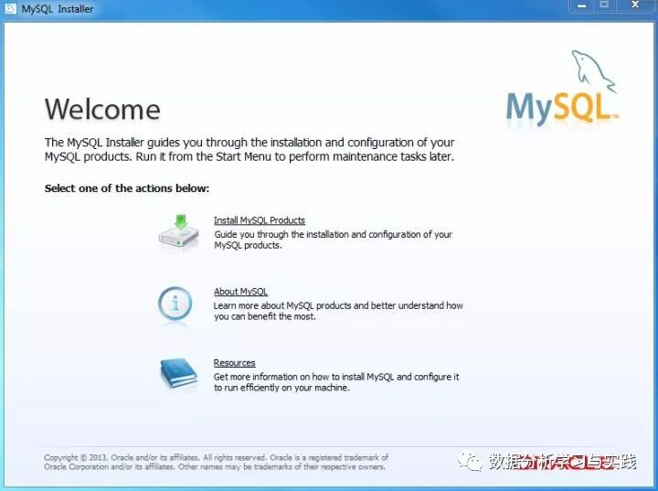
Task: Click the disabled maximize window button
Action: pyautogui.click(x=604, y=5)
